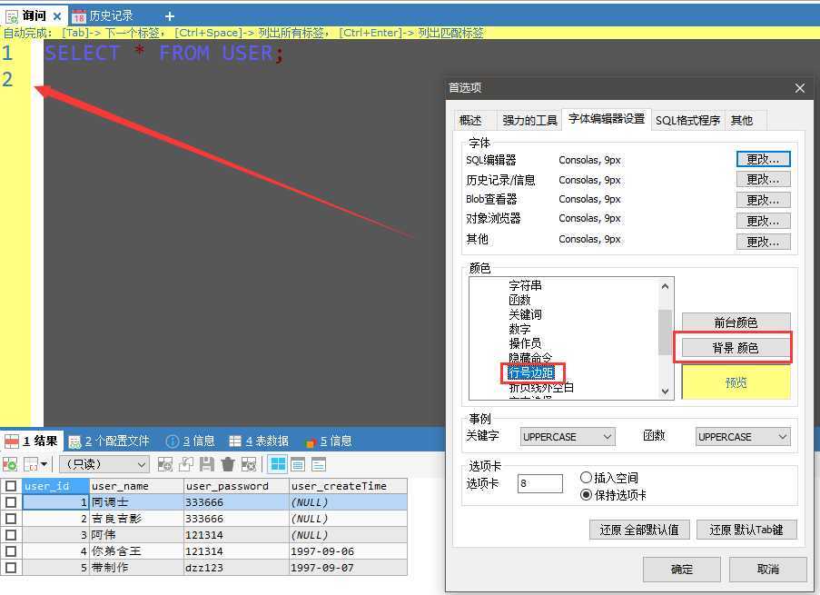Open the SQL格式程序 tab
Viewport: 820px width, 595px height.
click(687, 120)
